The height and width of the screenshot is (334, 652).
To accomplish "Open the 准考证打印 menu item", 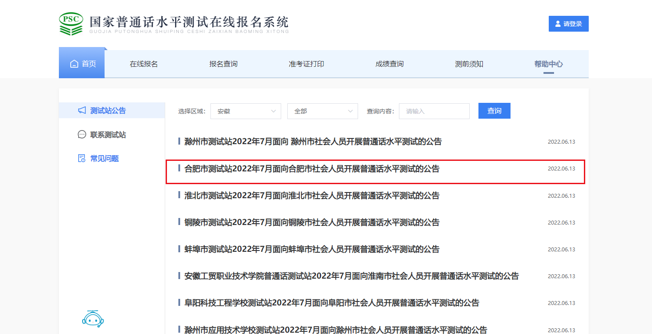I will tap(306, 64).
